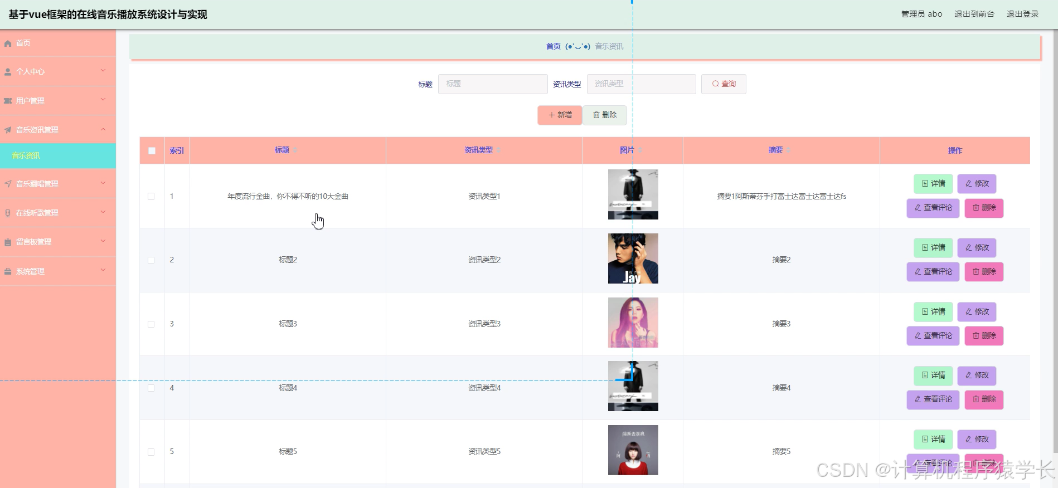
Task: Click the red-dress girl thumbnail in row 5
Action: (x=633, y=450)
